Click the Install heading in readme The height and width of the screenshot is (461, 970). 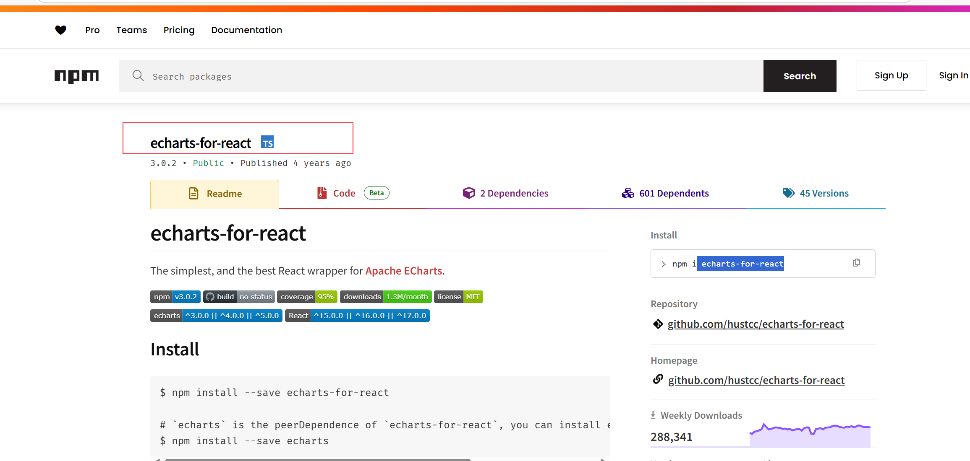[175, 349]
